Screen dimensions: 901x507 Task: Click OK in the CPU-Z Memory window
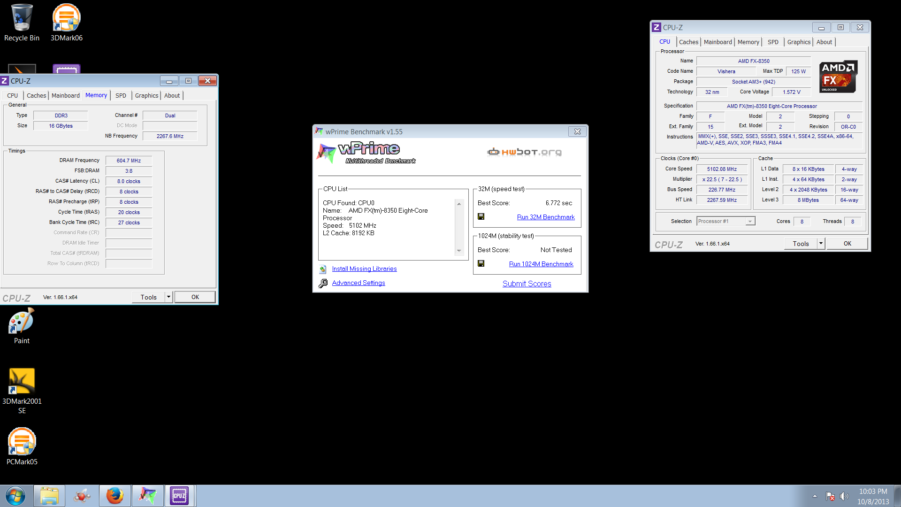pyautogui.click(x=195, y=297)
